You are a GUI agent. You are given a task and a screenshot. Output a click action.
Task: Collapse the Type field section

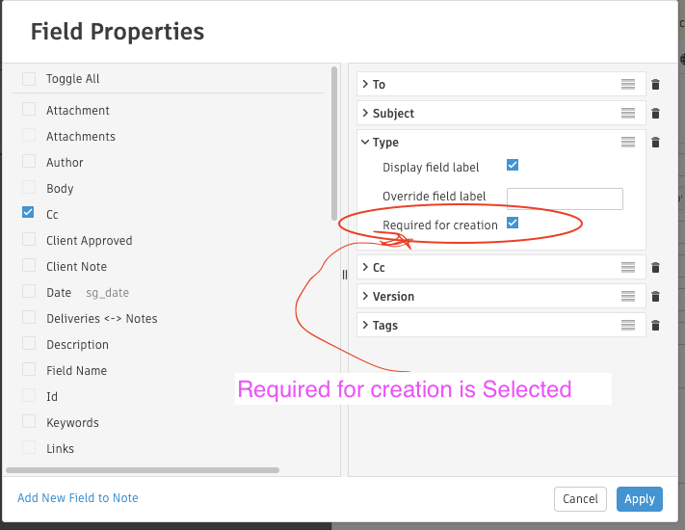tap(365, 143)
